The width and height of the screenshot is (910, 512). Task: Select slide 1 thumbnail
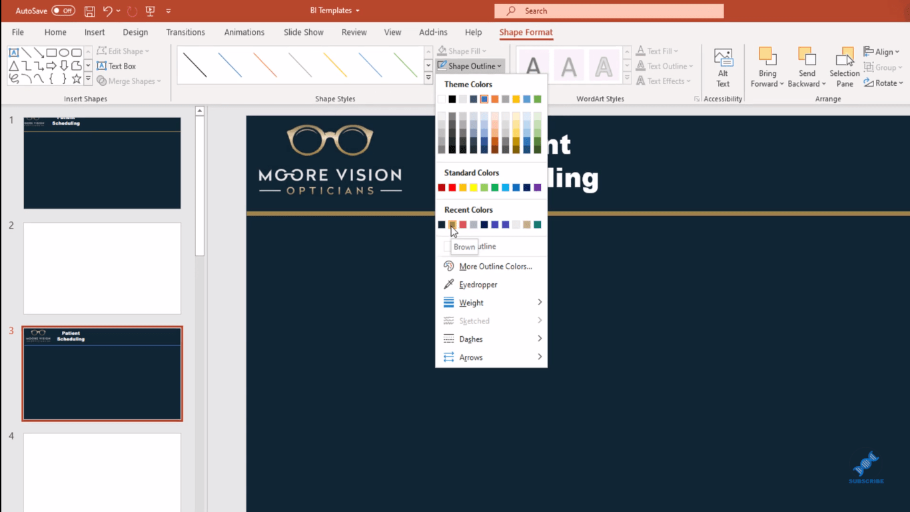102,163
